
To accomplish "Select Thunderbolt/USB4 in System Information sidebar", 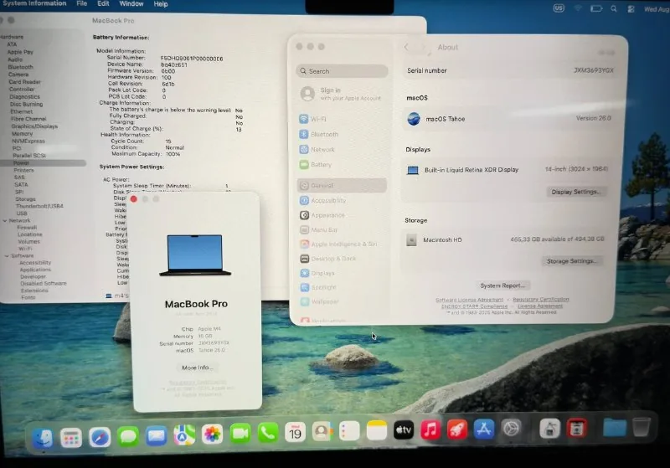I will point(39,206).
